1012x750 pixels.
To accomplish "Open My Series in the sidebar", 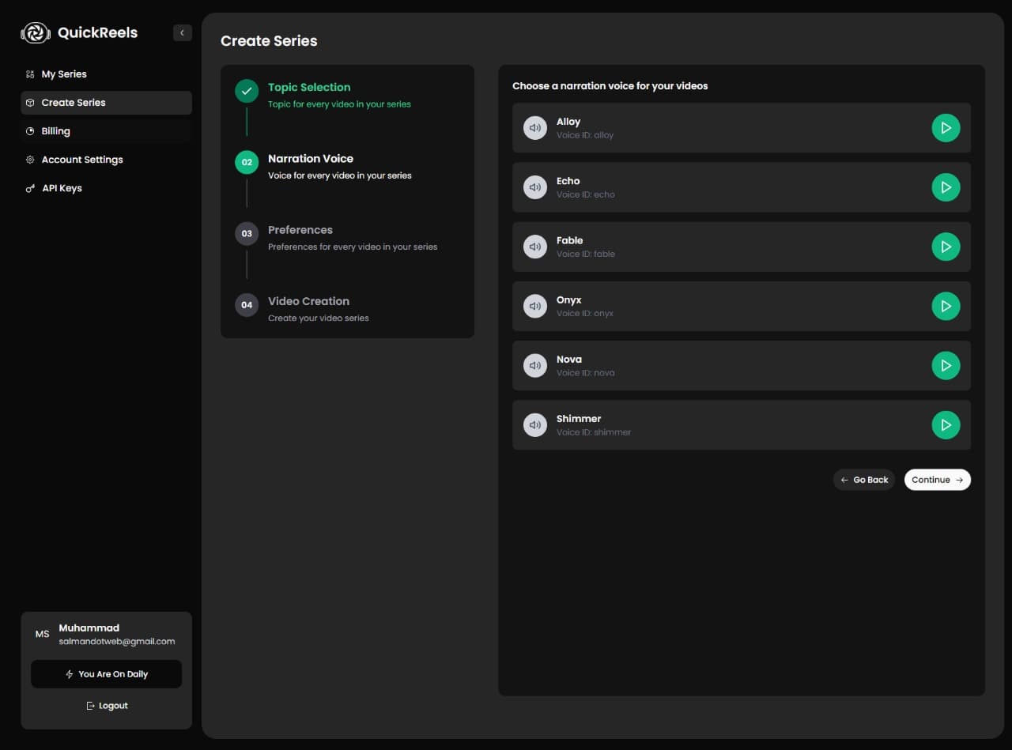I will pos(106,74).
